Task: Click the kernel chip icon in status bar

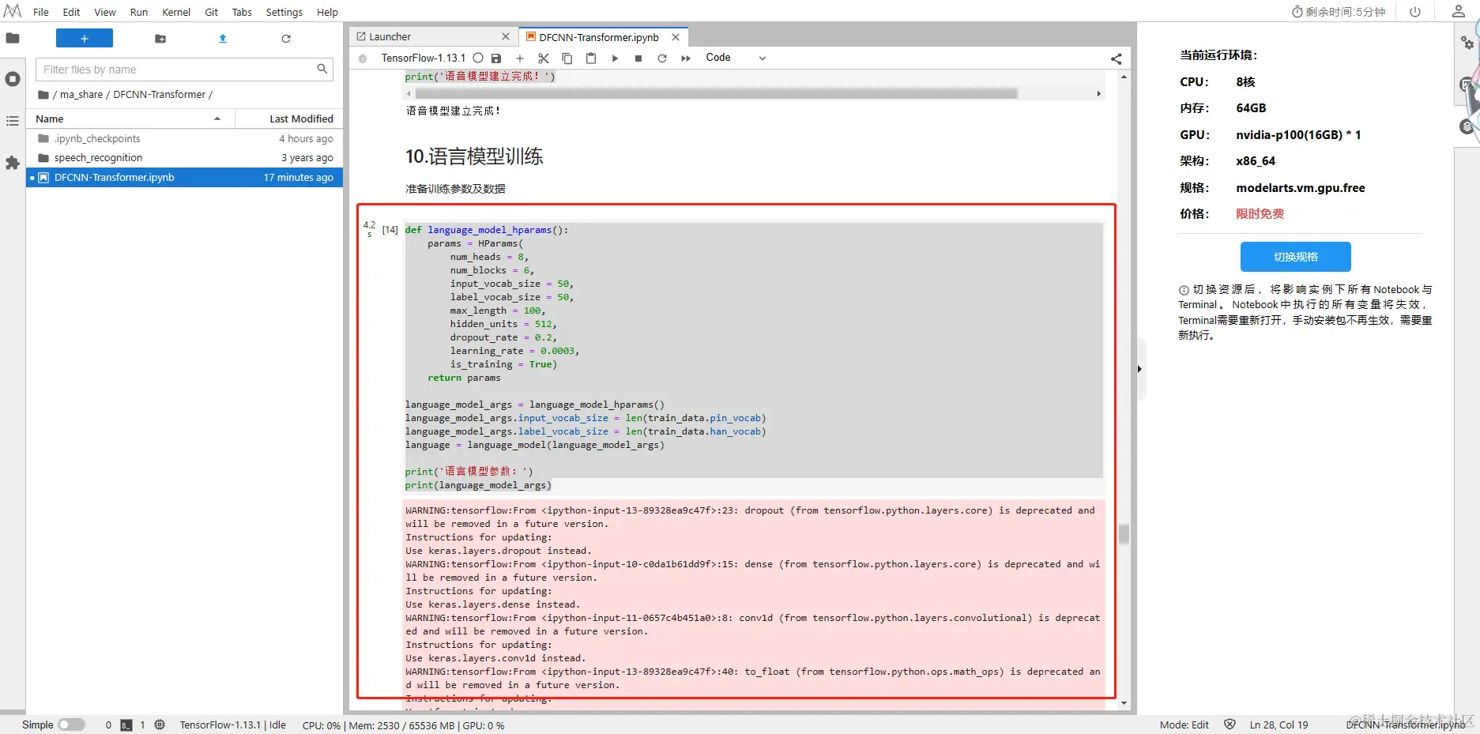Action: click(x=160, y=725)
